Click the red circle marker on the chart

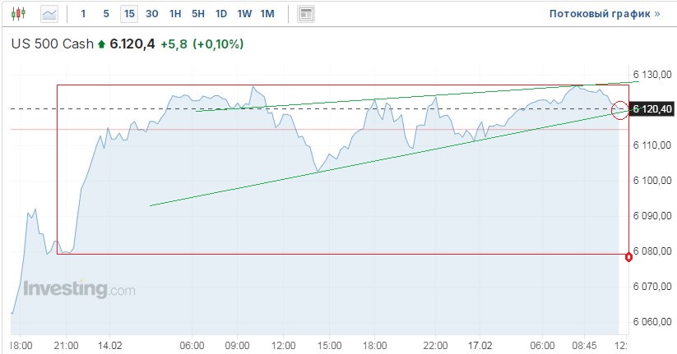tap(620, 109)
